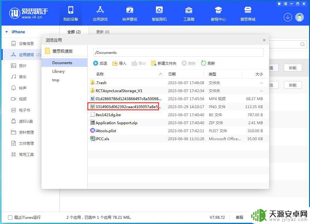Select the 8es1421dg.be file

178,115
